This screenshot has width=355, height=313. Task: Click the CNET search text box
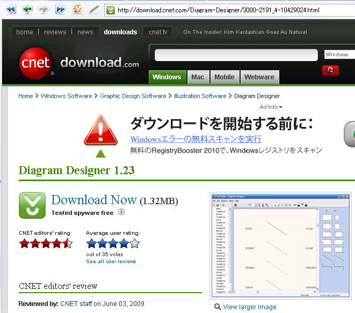[236, 55]
